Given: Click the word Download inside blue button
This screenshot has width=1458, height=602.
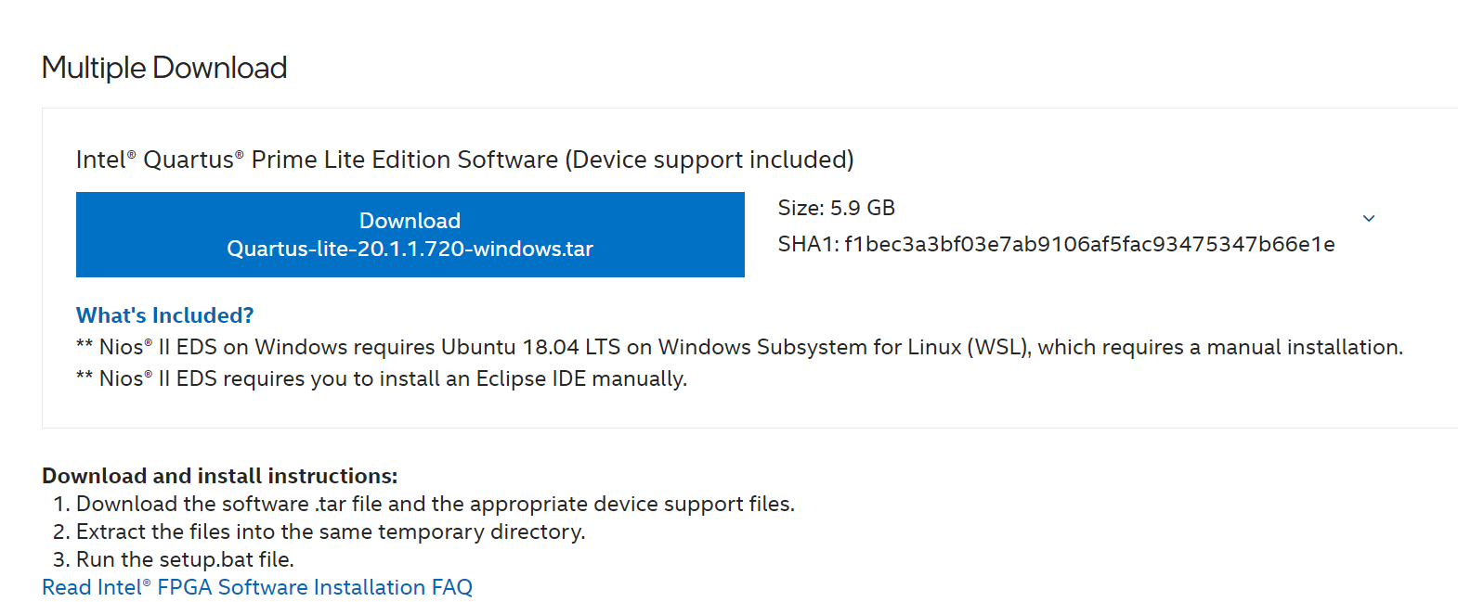Looking at the screenshot, I should [x=410, y=221].
